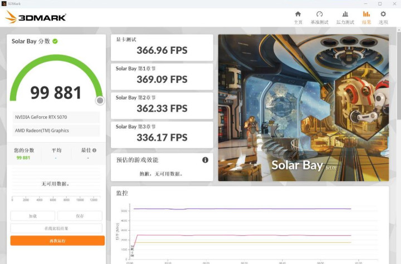Click the 监控 (Monitoring) heading
Viewport: 401px width, 264px height.
click(x=122, y=193)
